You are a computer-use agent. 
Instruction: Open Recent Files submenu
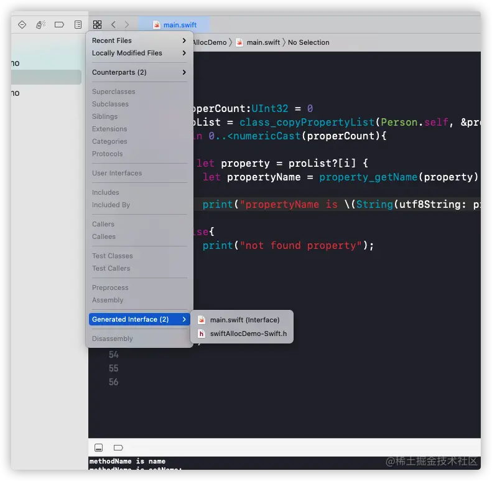click(x=139, y=40)
